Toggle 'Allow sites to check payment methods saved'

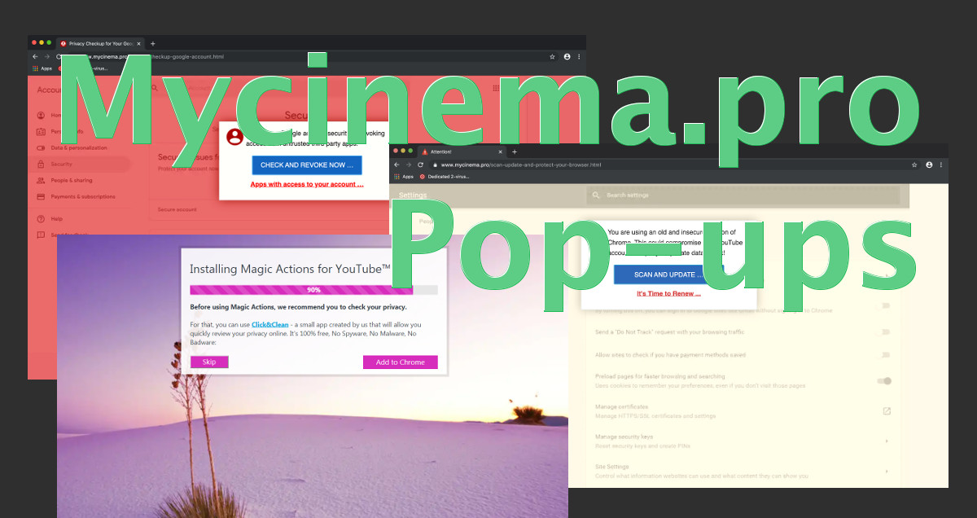click(883, 355)
